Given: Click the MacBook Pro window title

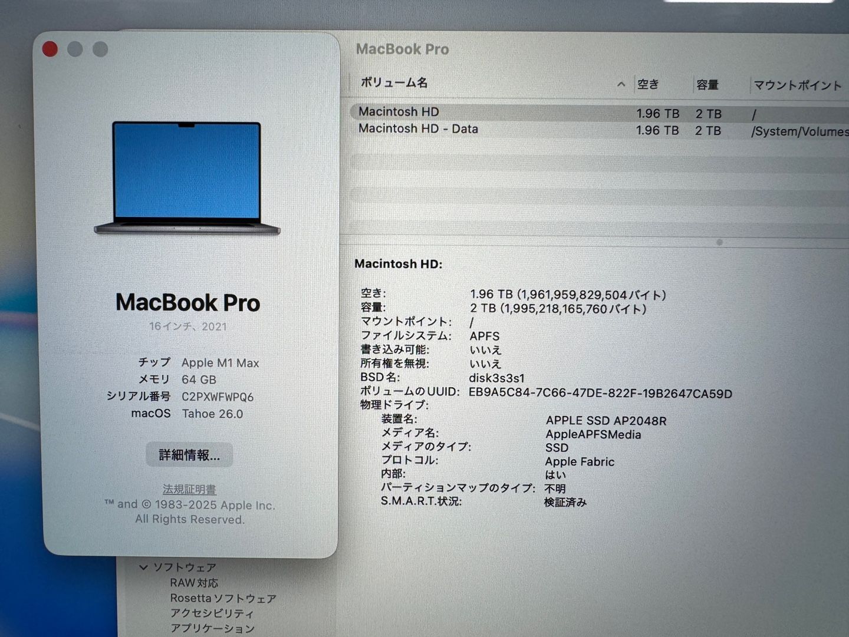Looking at the screenshot, I should [403, 49].
